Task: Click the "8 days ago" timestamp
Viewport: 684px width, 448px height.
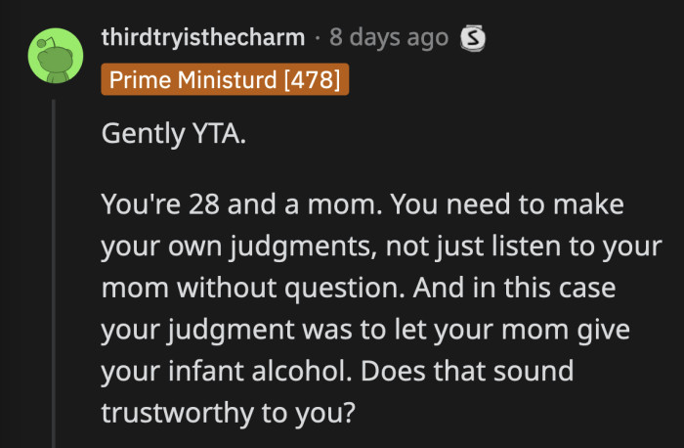Action: click(x=389, y=38)
